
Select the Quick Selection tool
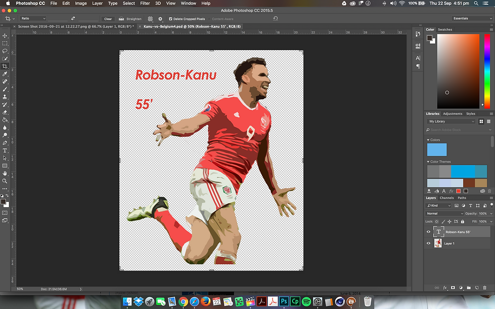click(5, 59)
